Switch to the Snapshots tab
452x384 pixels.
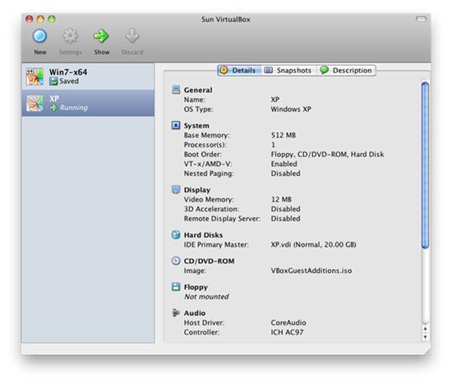(288, 71)
